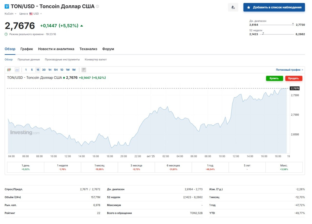Show the 5 лет period performance
The width and height of the screenshot is (312, 224).
click(247, 167)
